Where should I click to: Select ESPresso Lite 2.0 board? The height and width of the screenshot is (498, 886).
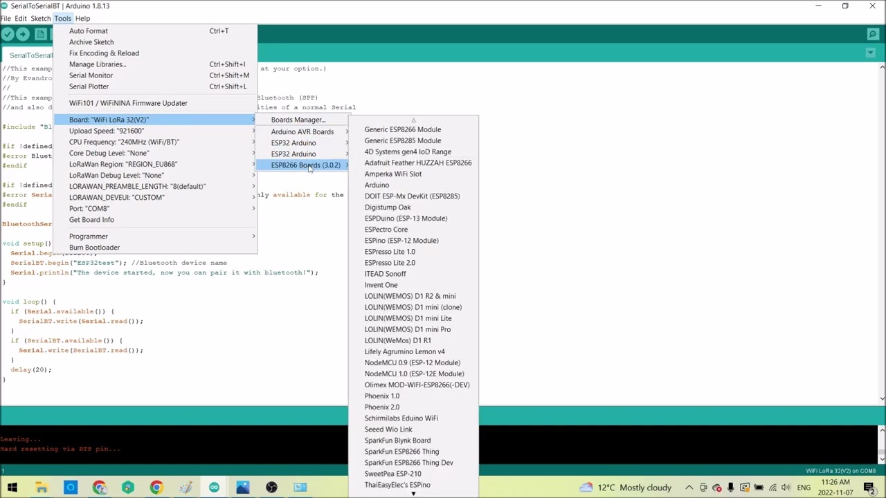pyautogui.click(x=413, y=263)
